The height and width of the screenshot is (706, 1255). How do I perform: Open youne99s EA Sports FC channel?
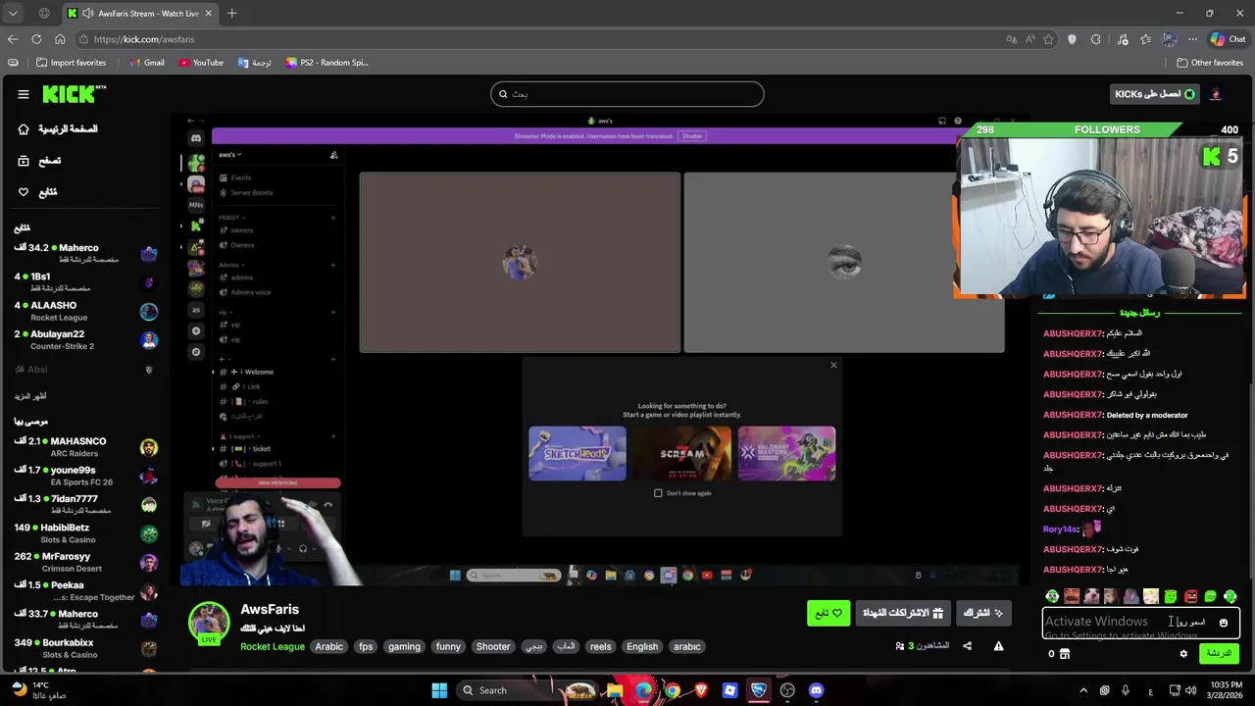[85, 476]
